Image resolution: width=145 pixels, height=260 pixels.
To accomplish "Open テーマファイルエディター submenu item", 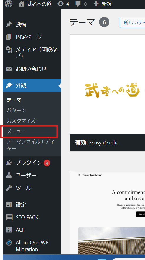I will coord(31,145).
